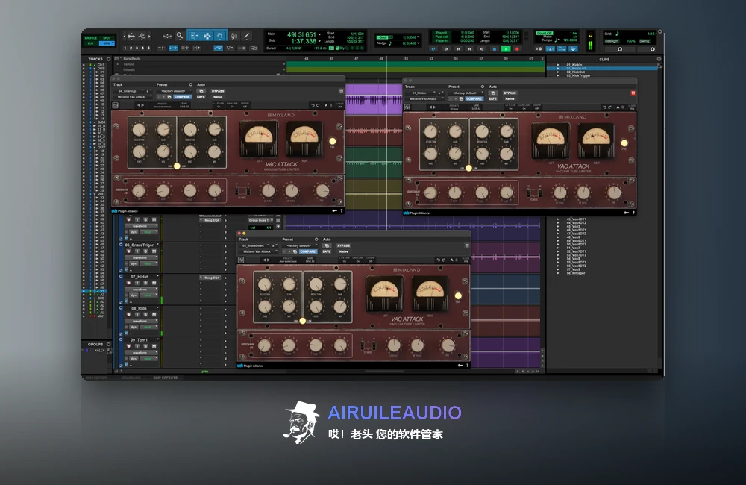Open factory default preset dropdown in 04_SnareUp window
The image size is (746, 485).
tap(175, 91)
